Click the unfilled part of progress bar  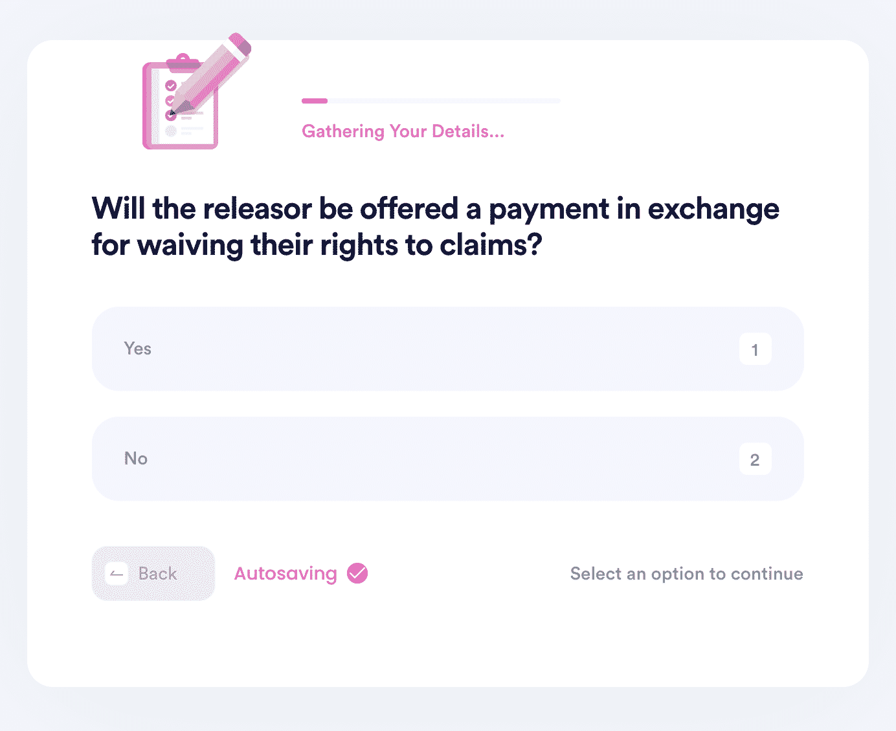click(444, 101)
